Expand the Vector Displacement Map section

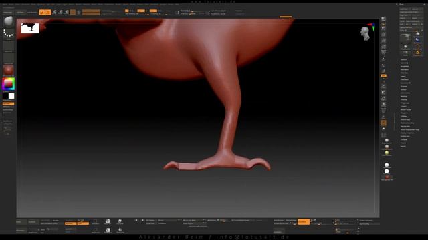click(x=410, y=129)
